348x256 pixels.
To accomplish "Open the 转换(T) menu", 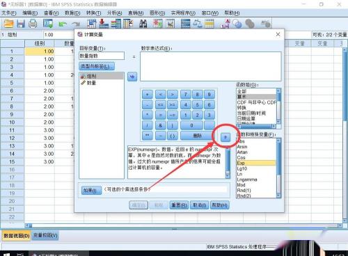I will pyautogui.click(x=94, y=13).
